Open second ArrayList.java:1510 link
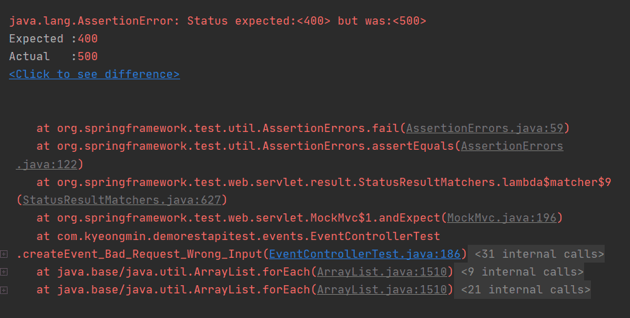Image resolution: width=630 pixels, height=318 pixels. [381, 289]
